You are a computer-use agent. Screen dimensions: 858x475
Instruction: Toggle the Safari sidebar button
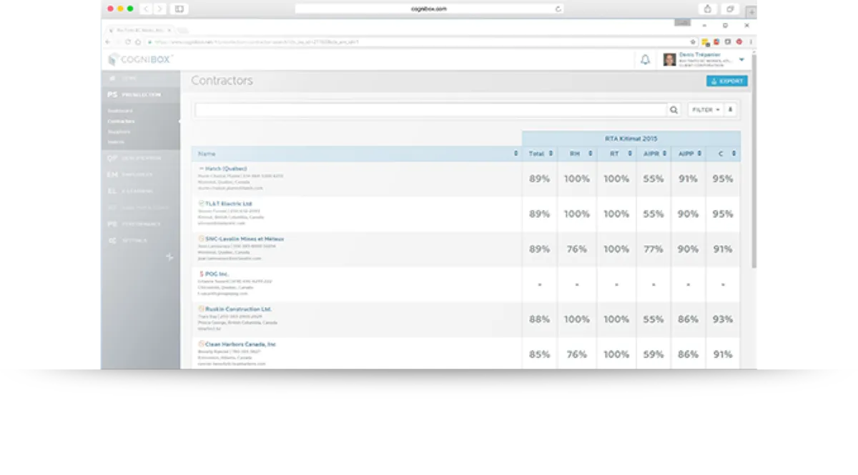pyautogui.click(x=179, y=9)
